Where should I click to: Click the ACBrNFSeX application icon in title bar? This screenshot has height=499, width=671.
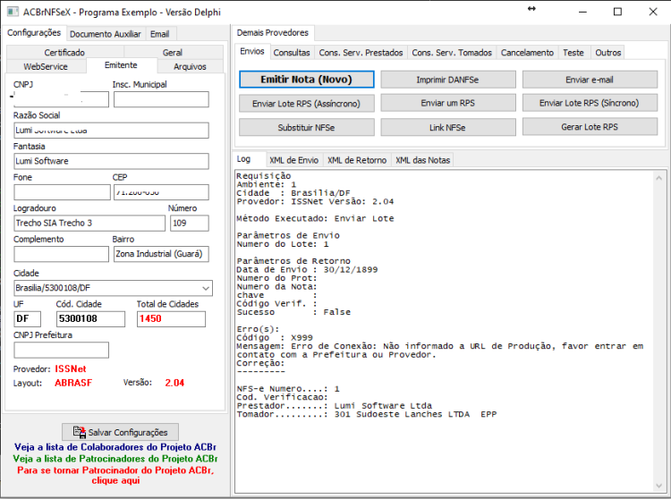click(x=13, y=12)
